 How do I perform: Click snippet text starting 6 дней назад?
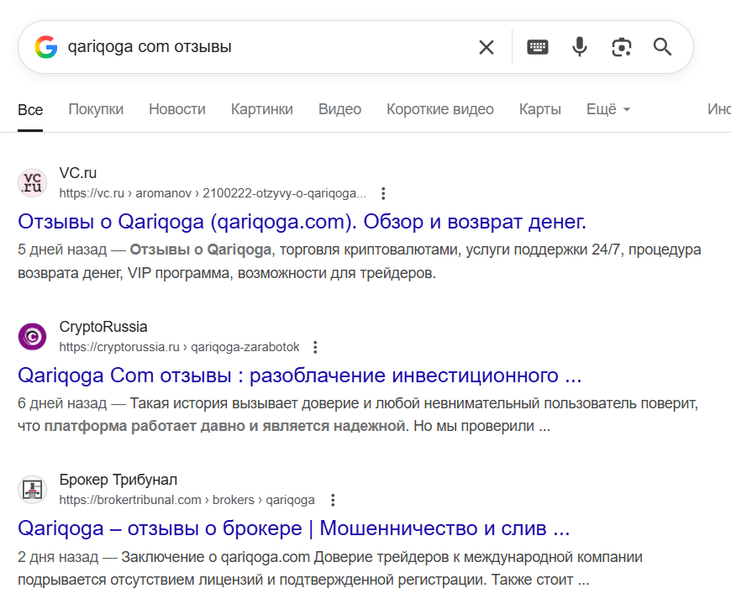click(x=358, y=414)
